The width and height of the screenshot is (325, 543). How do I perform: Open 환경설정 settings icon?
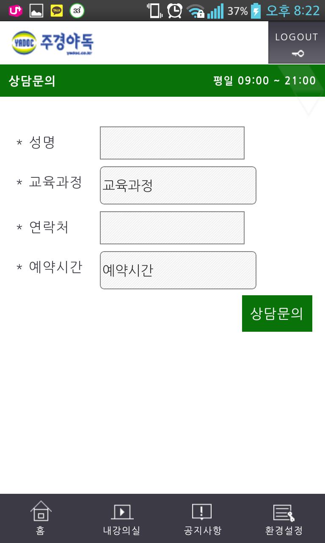[x=284, y=512]
